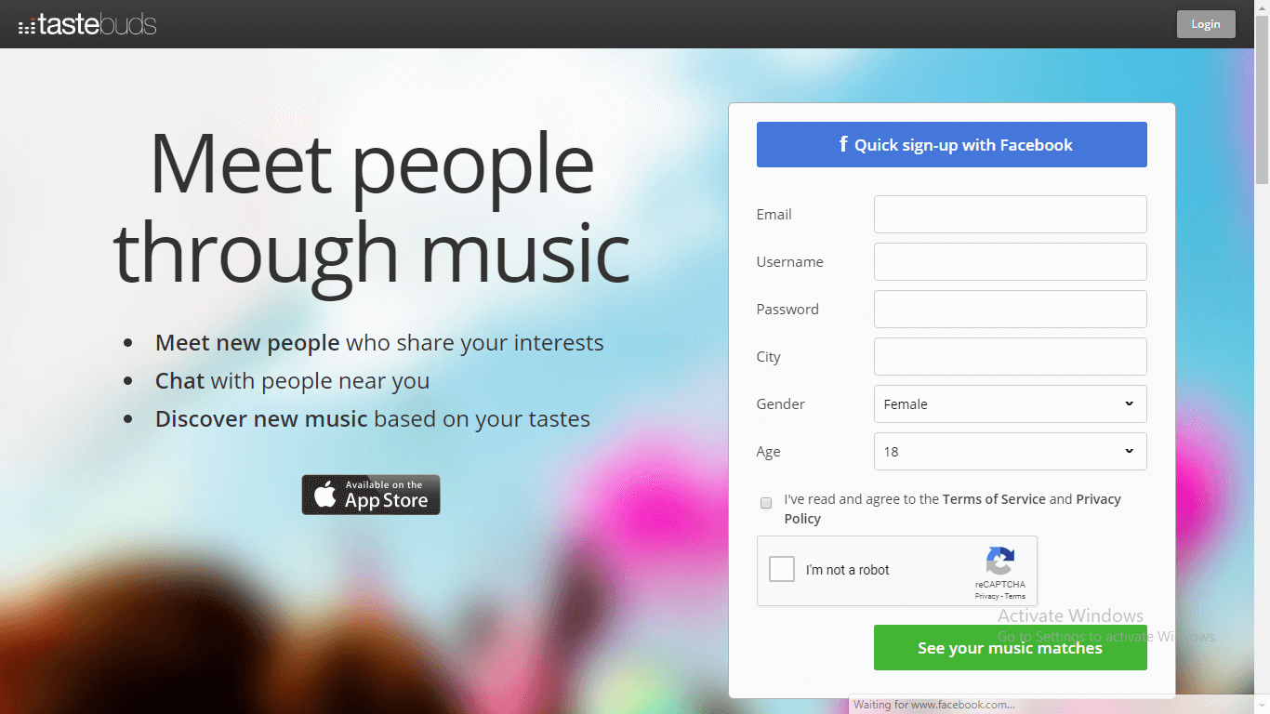Click See your music matches button
1270x714 pixels.
[x=1011, y=648]
